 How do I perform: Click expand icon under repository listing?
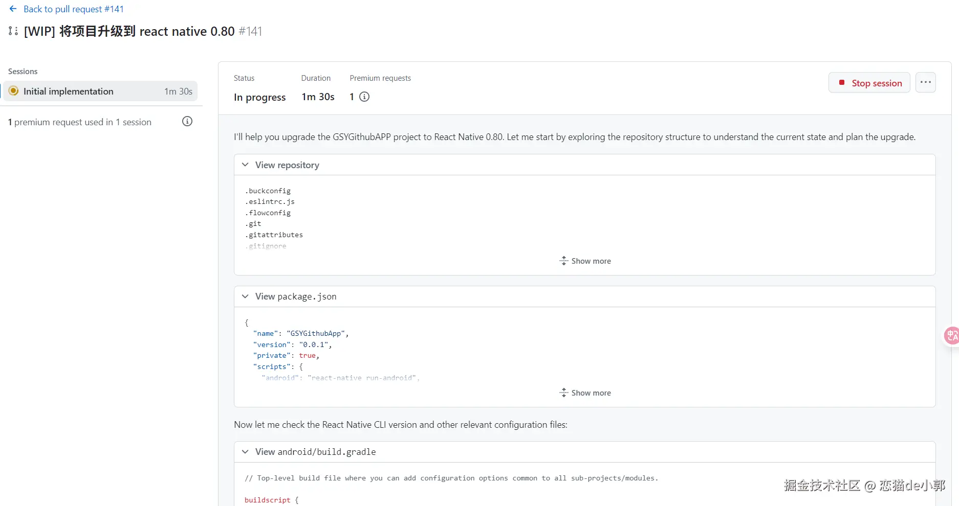[563, 261]
